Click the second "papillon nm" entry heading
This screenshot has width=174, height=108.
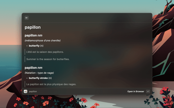[33, 68]
